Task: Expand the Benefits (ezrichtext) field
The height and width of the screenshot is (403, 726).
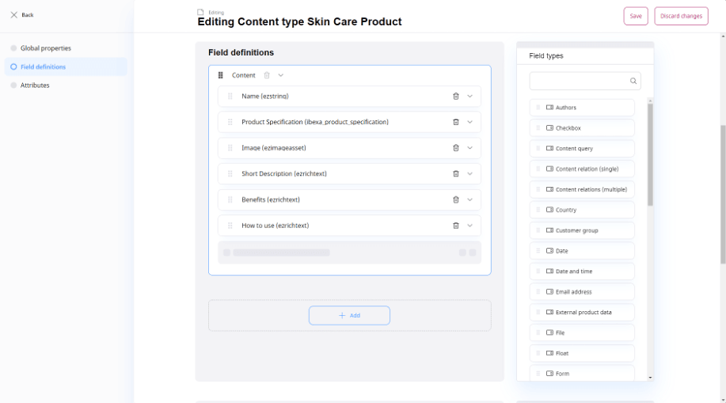Action: tap(469, 200)
